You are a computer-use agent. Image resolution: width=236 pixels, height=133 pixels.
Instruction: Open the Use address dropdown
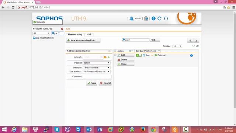pos(97,71)
